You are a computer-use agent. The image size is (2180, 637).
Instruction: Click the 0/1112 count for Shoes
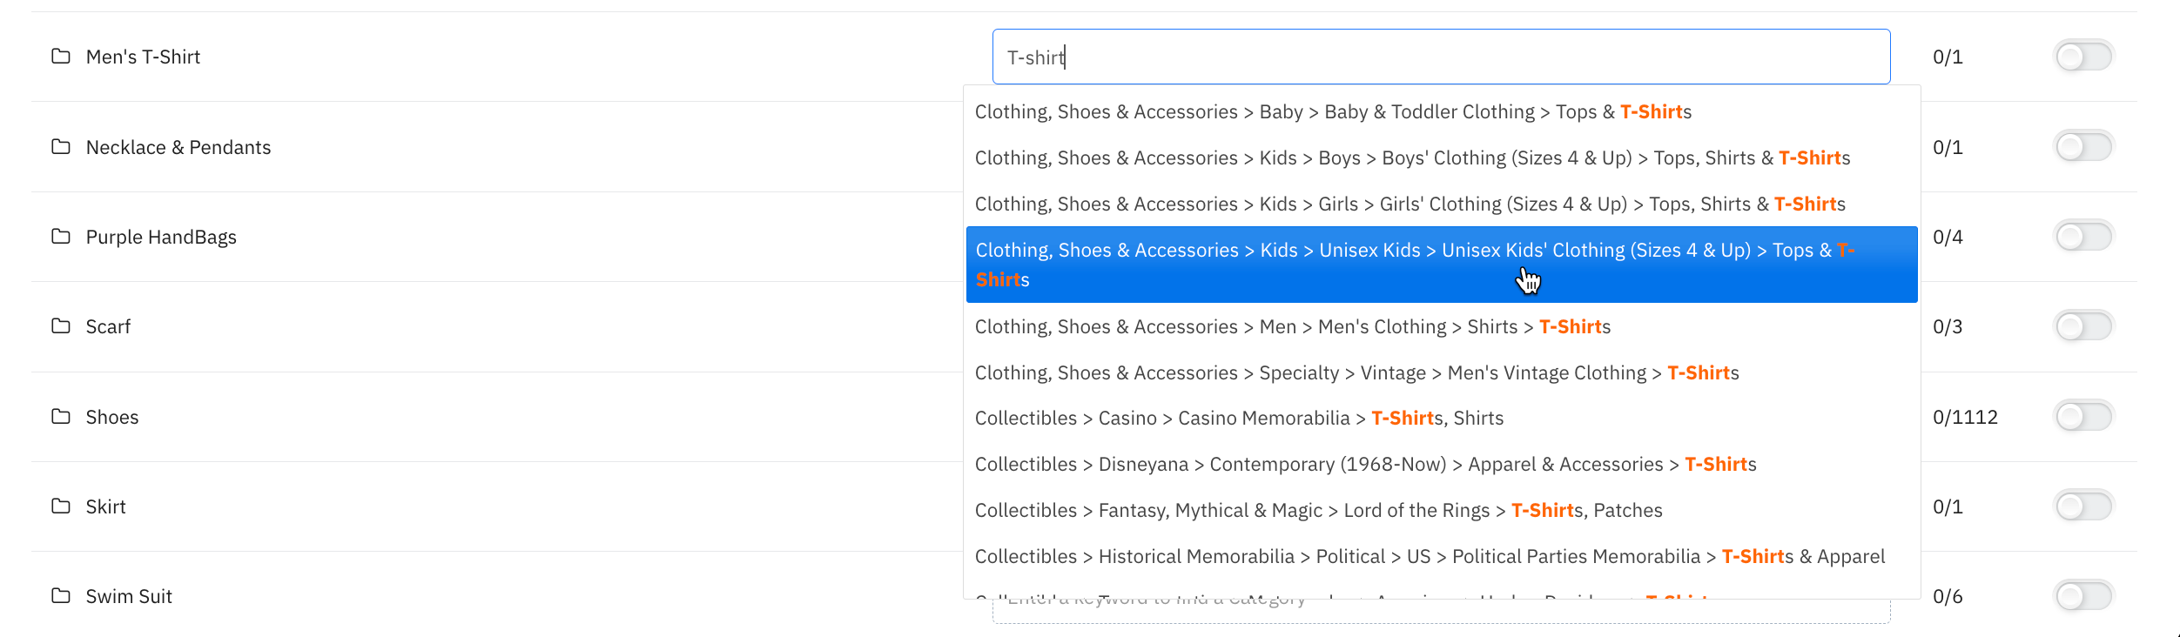pos(1965,417)
